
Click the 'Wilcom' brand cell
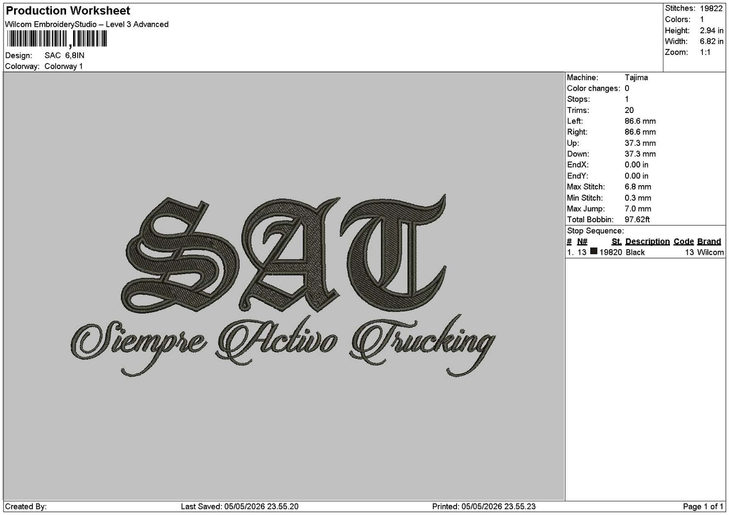pos(710,253)
